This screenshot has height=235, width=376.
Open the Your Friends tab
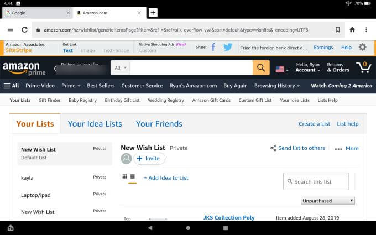click(x=159, y=124)
